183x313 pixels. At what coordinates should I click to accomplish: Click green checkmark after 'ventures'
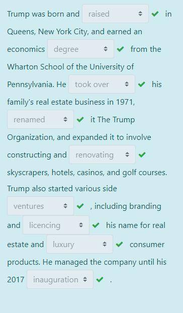80,206
